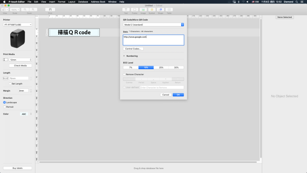Click the Check Media button
The height and width of the screenshot is (173, 307).
20,65
